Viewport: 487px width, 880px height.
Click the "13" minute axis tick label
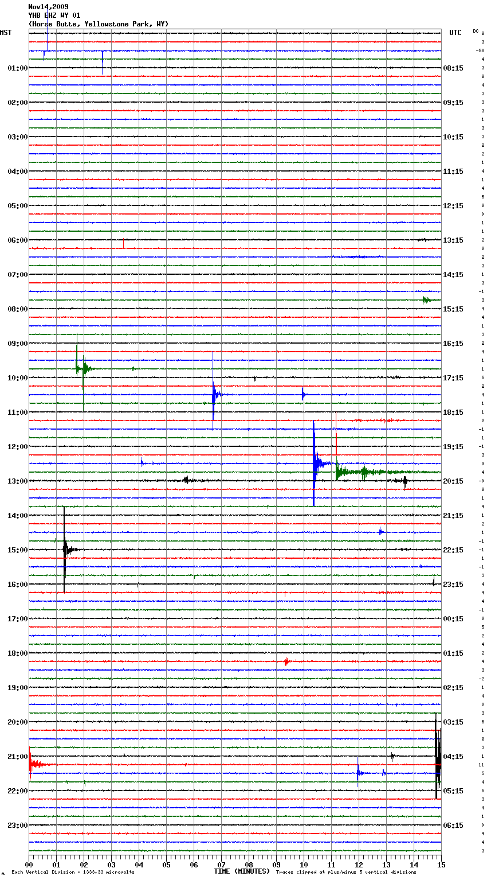click(x=386, y=865)
